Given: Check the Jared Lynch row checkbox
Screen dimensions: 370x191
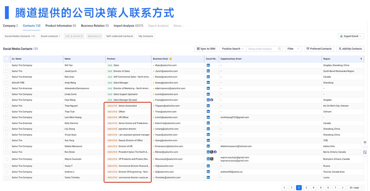Looking at the screenshot, I should click(x=7, y=71).
